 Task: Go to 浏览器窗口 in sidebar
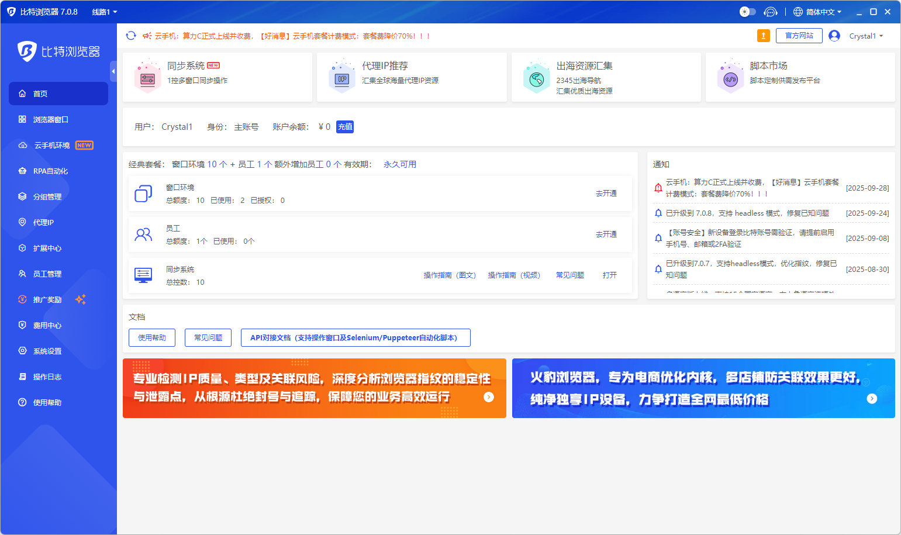(51, 119)
